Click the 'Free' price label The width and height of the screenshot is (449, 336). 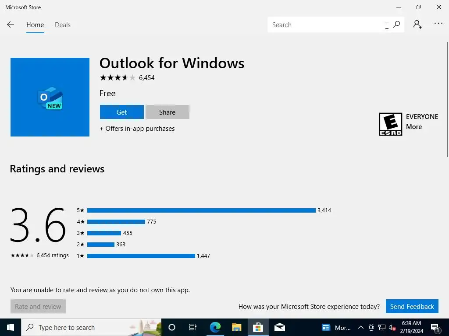(x=107, y=94)
